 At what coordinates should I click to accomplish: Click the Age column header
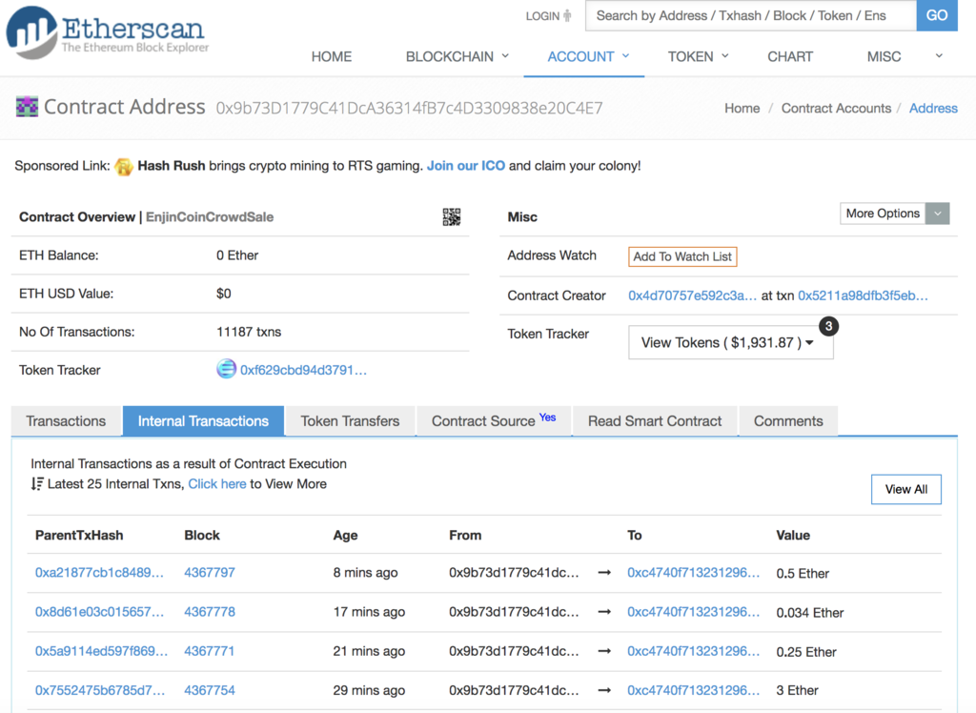pyautogui.click(x=345, y=535)
